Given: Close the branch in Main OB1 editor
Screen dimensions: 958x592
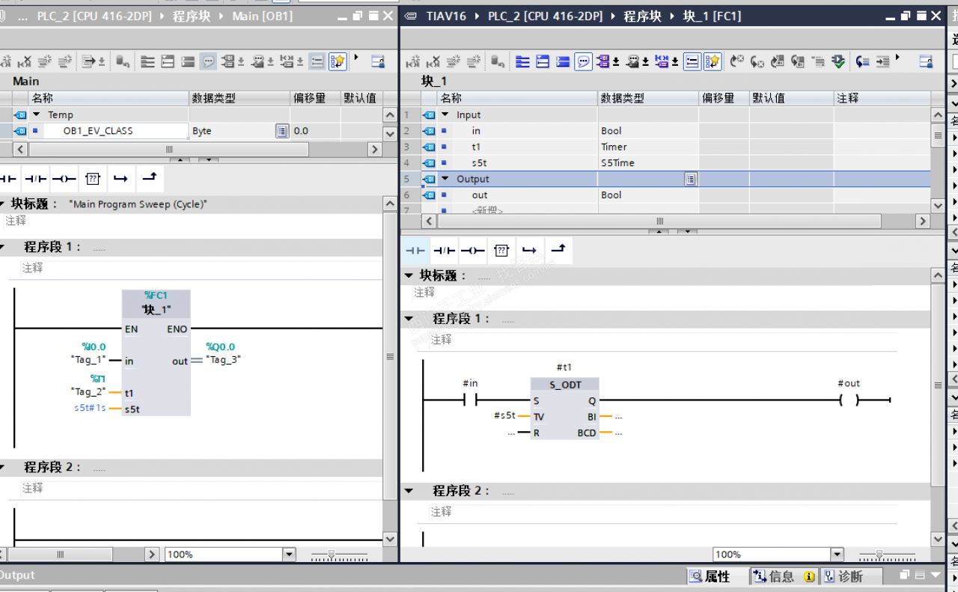Looking at the screenshot, I should point(150,179).
